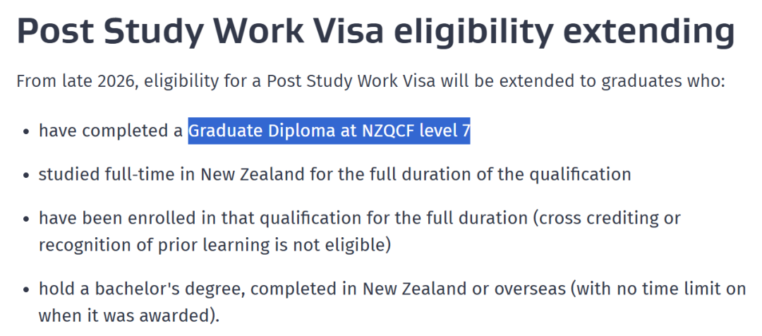Click the words "have completed a" in first bullet
Viewport: 762px width, 336px height.
point(111,131)
